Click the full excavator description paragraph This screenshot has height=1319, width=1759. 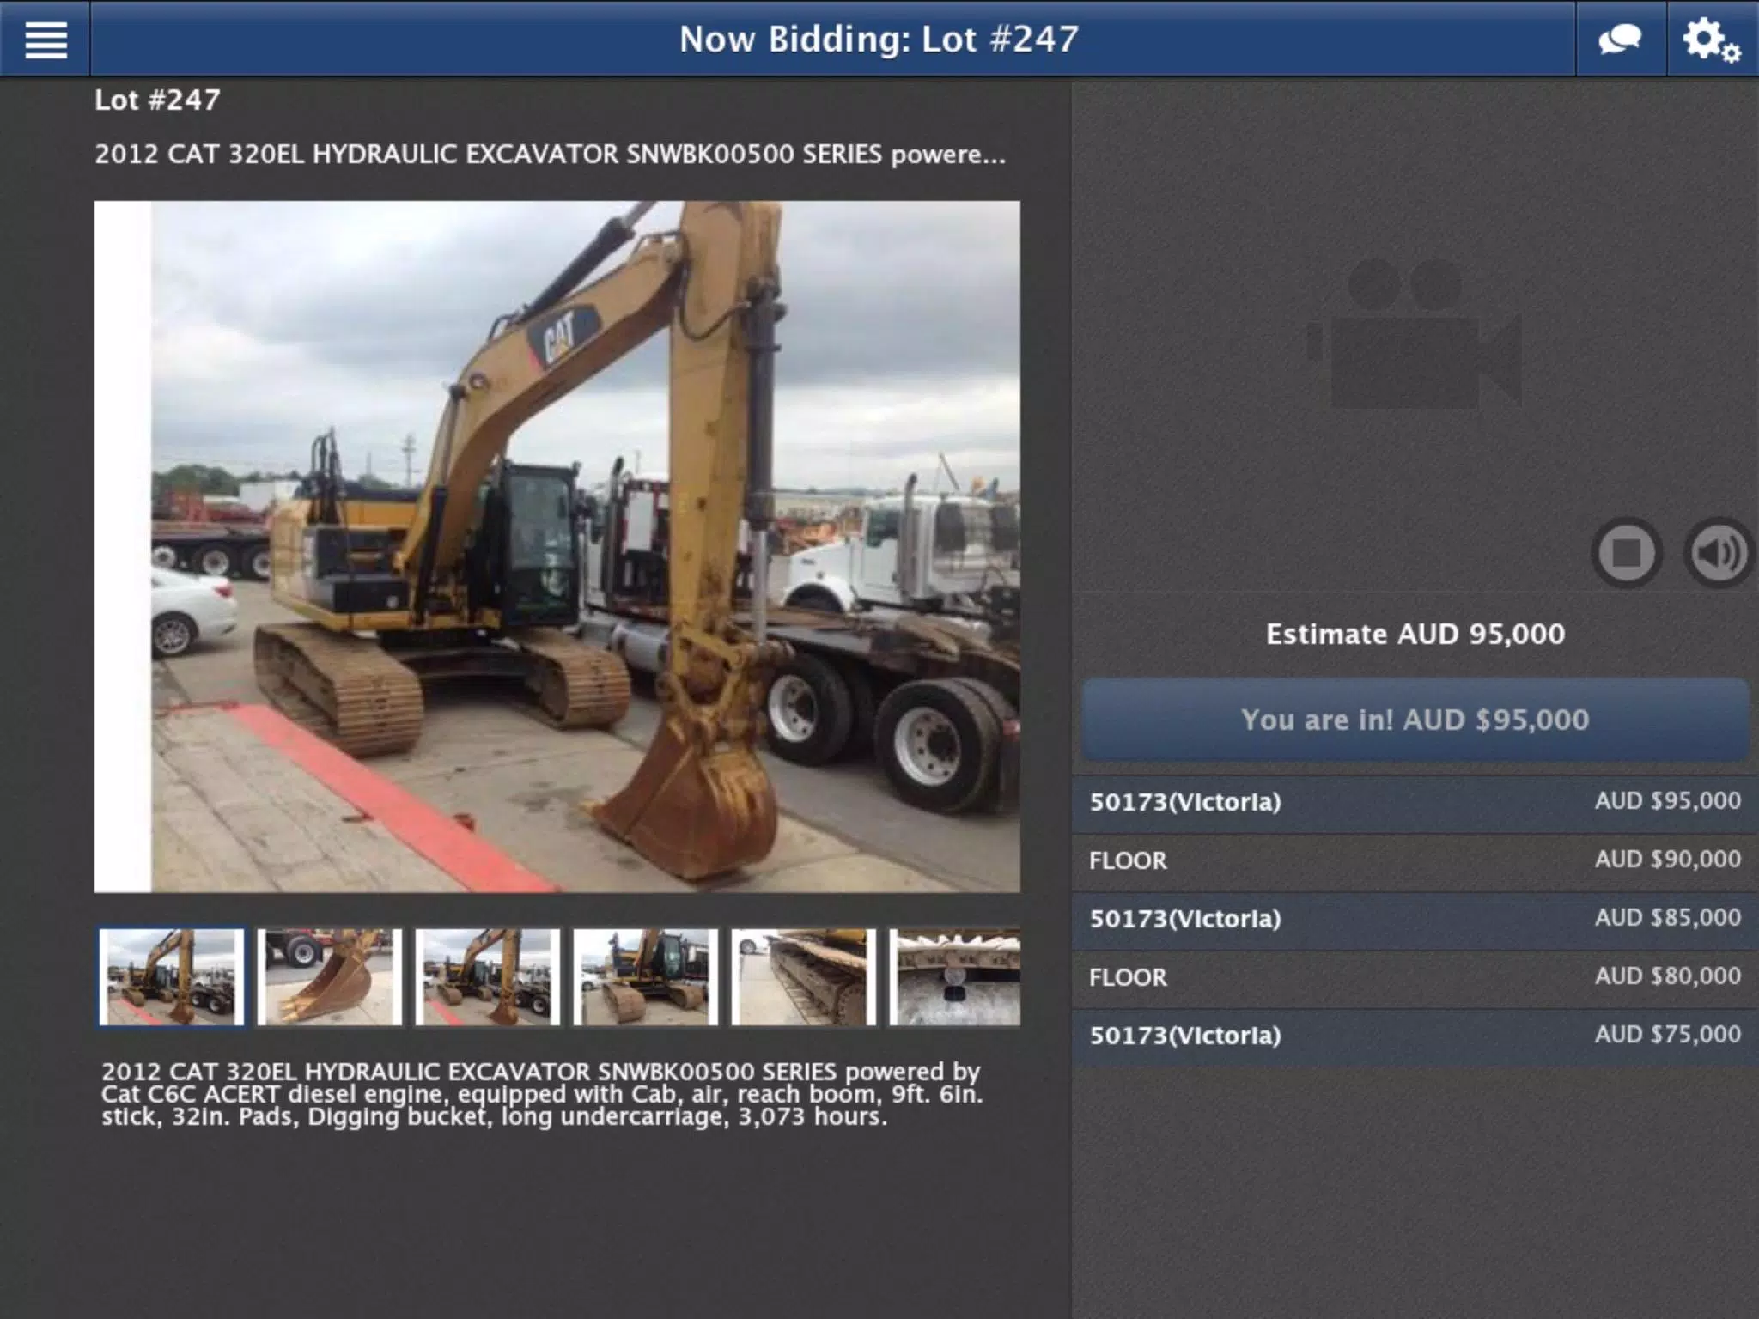[x=541, y=1094]
